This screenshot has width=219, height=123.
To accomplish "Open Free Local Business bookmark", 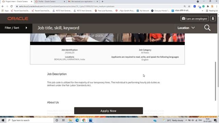I will point(104,11).
